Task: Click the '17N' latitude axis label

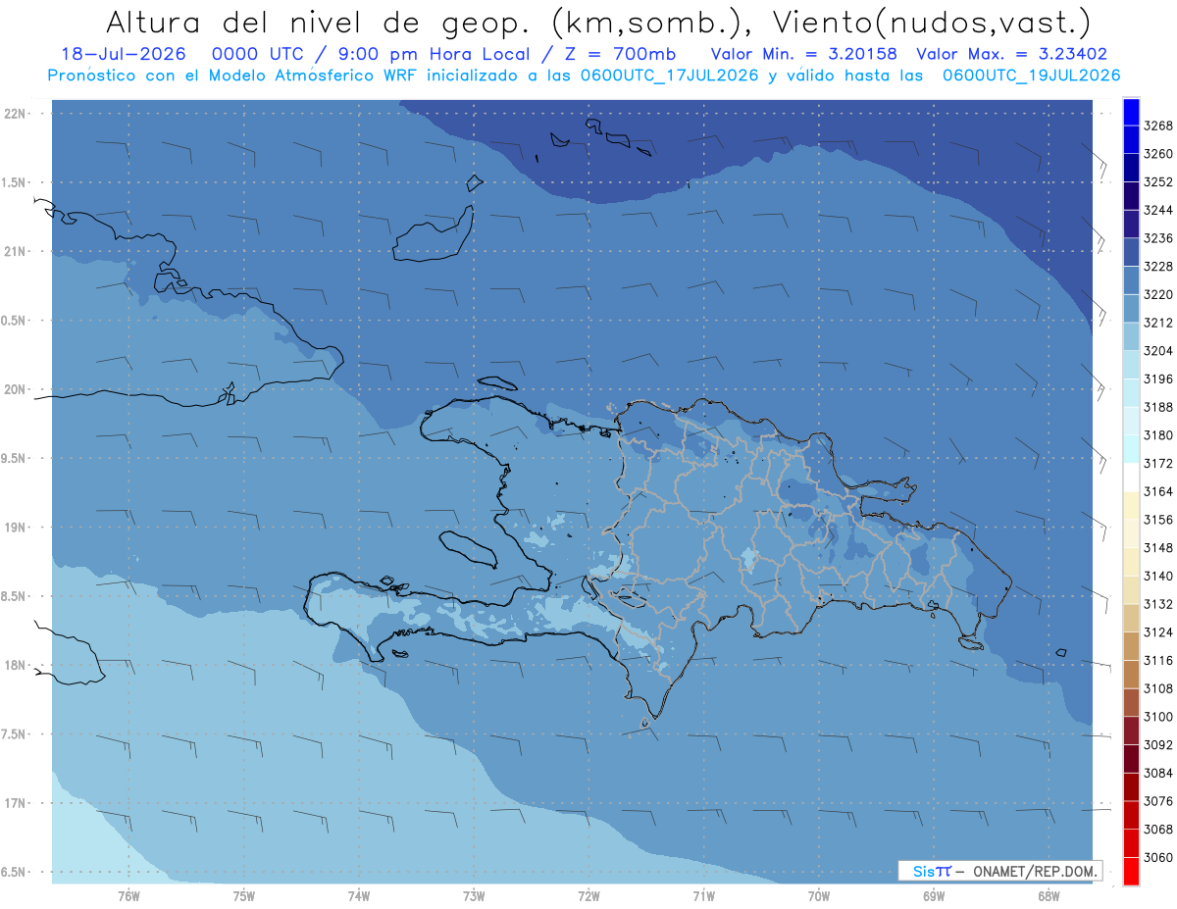Action: [x=17, y=803]
